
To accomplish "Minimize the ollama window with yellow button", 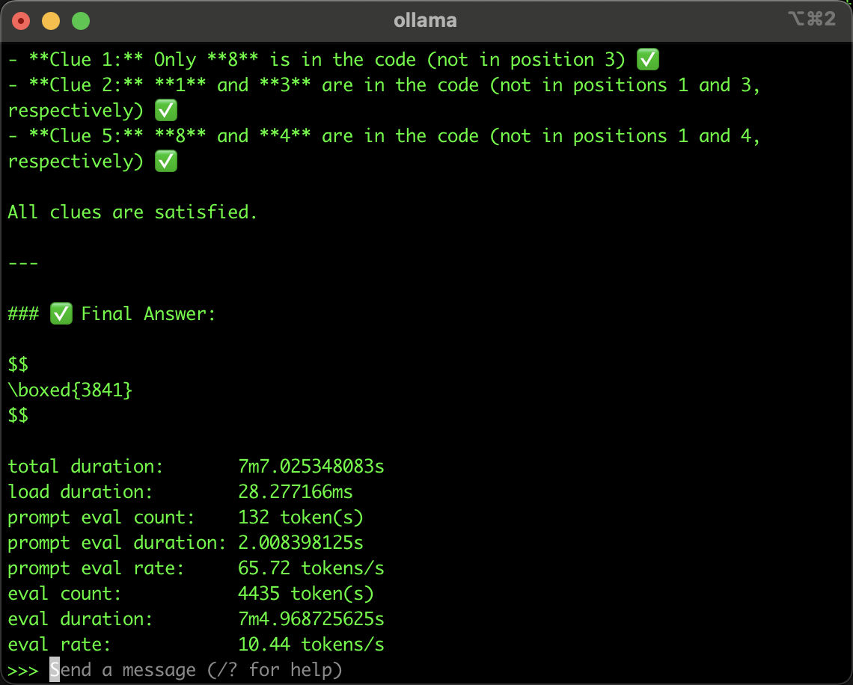I will 51,21.
